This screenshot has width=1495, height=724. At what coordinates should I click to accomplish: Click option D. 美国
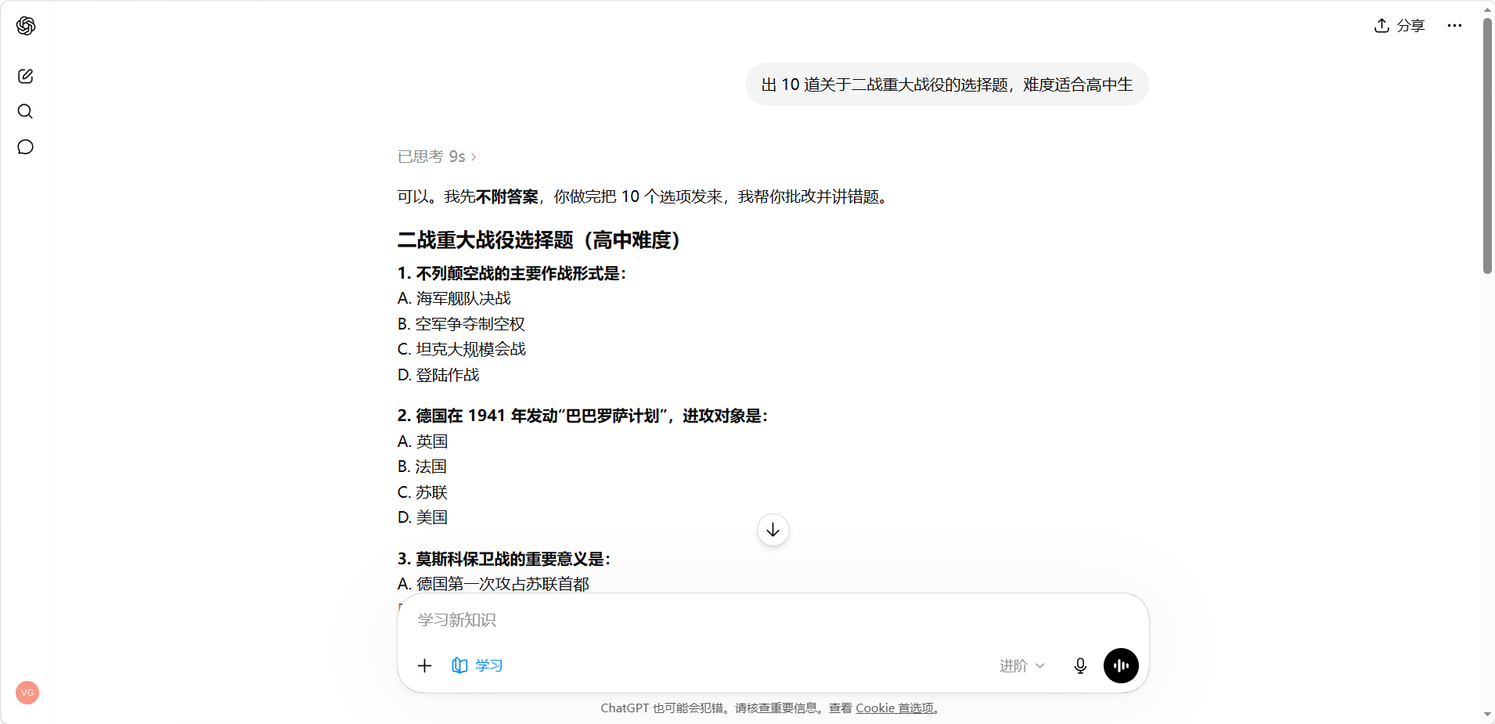click(x=423, y=517)
